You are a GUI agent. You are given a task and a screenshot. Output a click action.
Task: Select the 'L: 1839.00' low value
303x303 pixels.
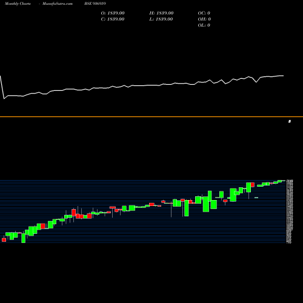[161, 19]
